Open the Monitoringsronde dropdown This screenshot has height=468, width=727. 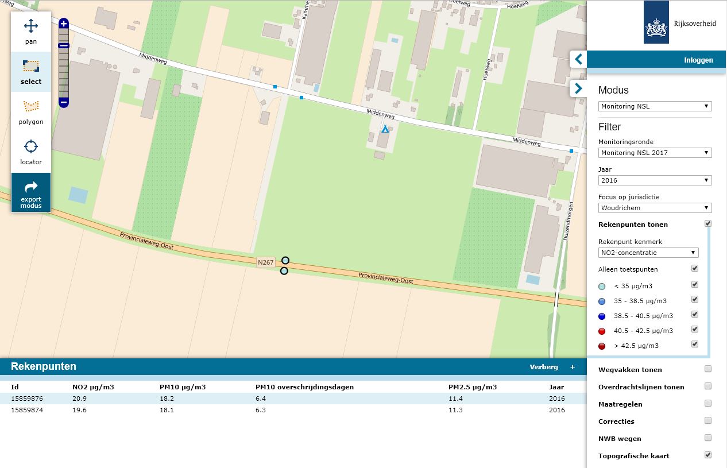(x=655, y=153)
